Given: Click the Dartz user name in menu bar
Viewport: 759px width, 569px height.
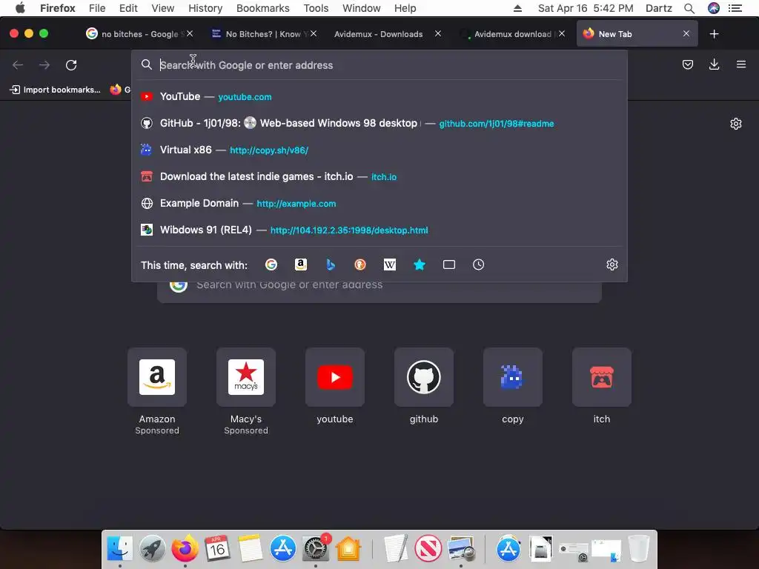Looking at the screenshot, I should pyautogui.click(x=659, y=8).
